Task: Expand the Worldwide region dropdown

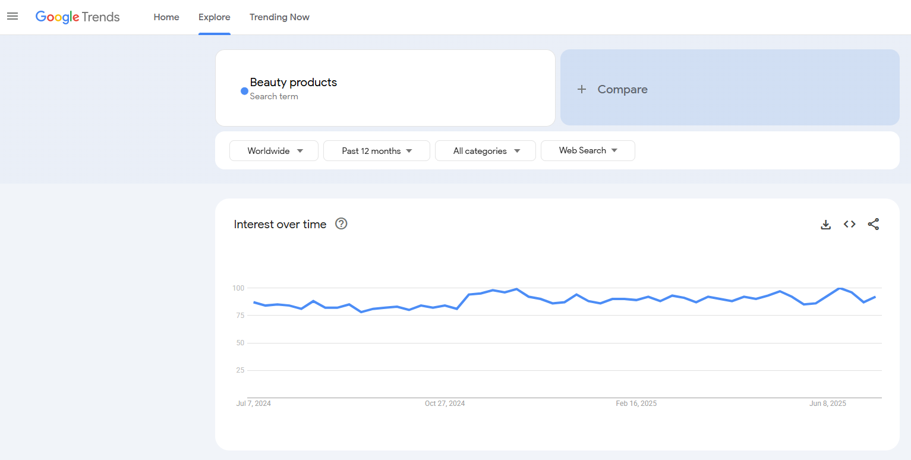Action: [x=274, y=151]
